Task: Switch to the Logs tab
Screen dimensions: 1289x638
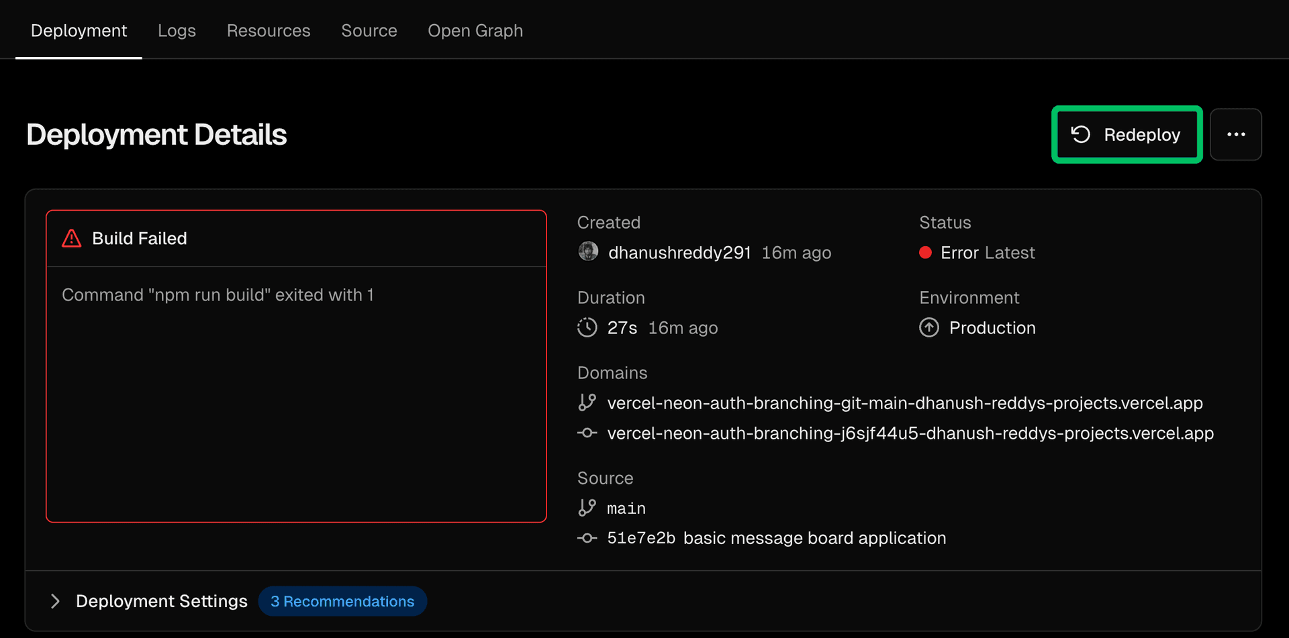Action: tap(177, 31)
